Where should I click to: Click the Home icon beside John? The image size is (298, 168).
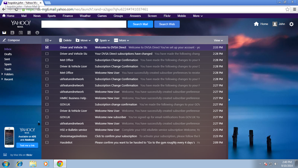[256, 24]
